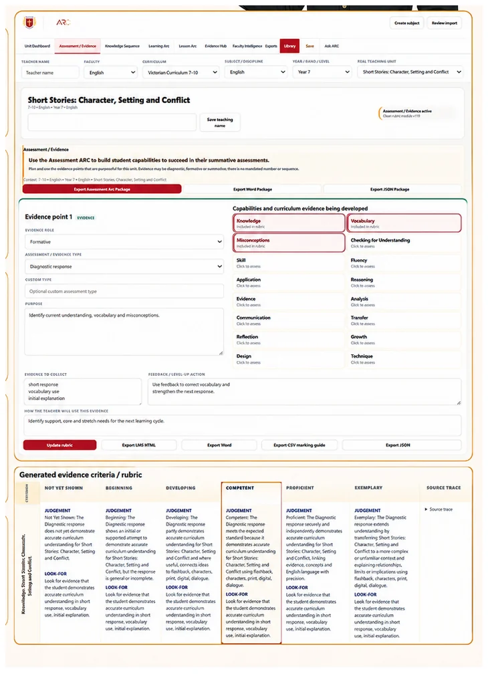
Task: Open the Year / Band / Level dropdown
Action: 323,72
